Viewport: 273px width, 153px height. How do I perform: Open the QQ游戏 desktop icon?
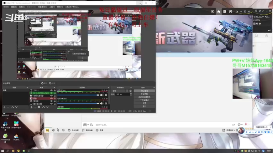point(16,137)
